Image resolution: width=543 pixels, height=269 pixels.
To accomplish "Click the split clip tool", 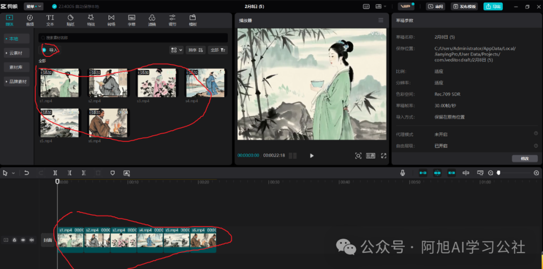I will click(x=55, y=173).
